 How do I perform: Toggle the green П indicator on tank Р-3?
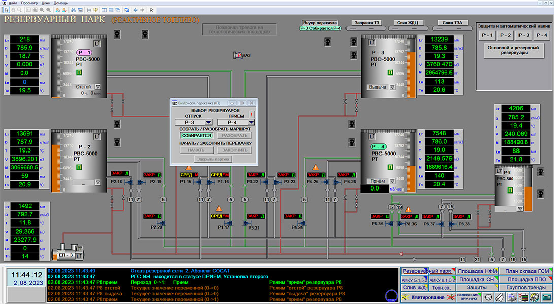[390, 72]
